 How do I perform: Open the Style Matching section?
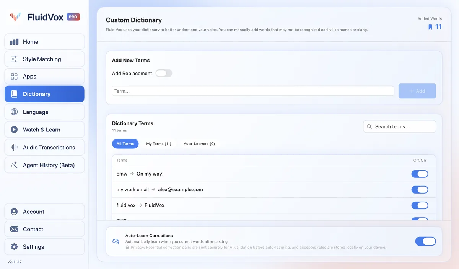click(44, 59)
